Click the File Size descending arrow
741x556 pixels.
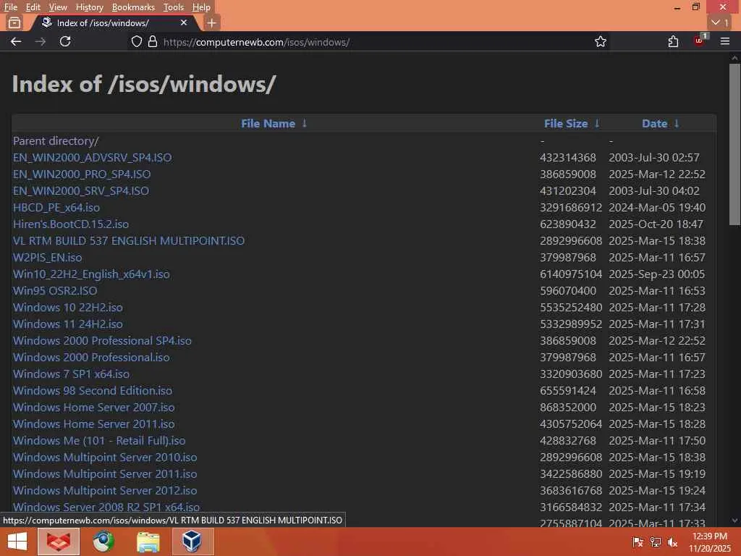597,123
